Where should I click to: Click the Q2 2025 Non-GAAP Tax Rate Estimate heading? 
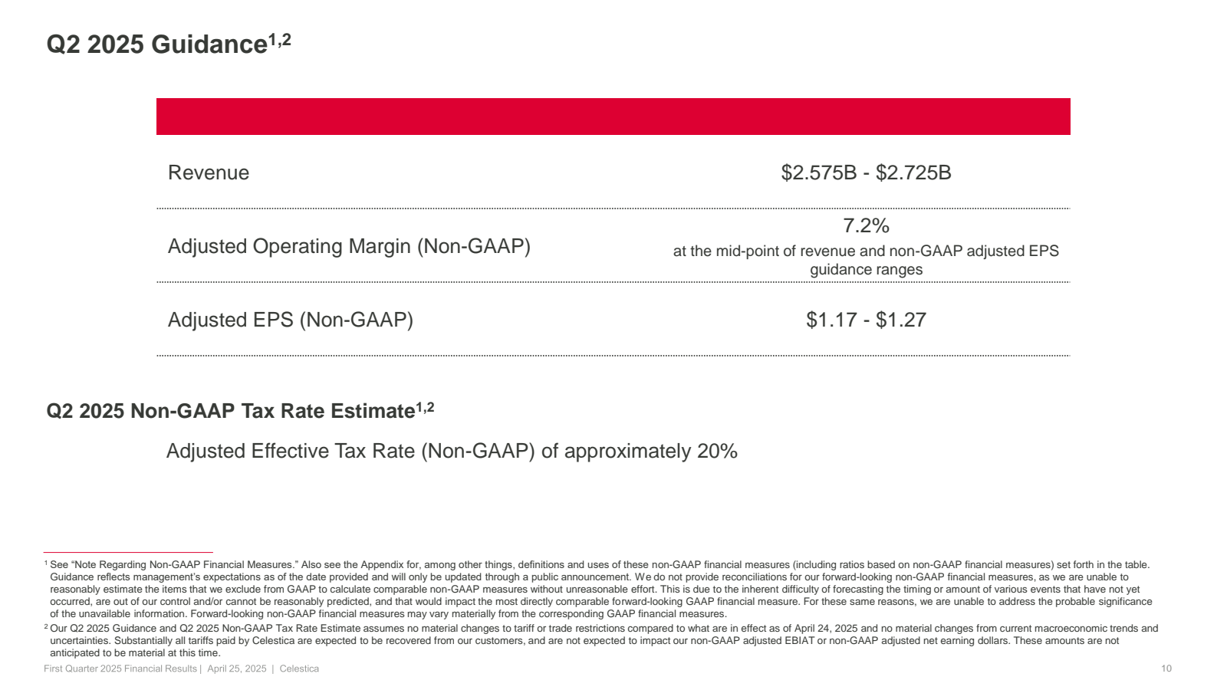(240, 410)
